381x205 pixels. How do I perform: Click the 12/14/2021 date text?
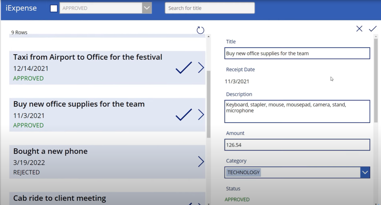pyautogui.click(x=31, y=69)
